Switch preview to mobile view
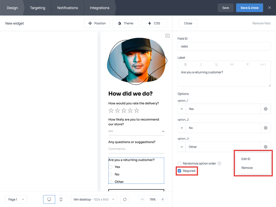276x207 pixels. click(x=61, y=199)
